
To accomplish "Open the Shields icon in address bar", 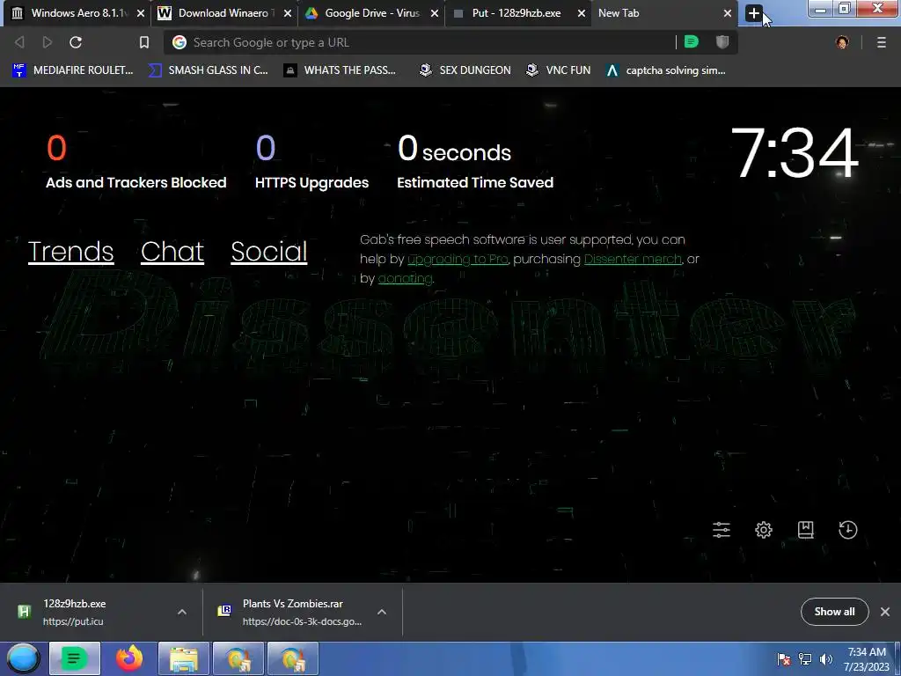I will tap(722, 41).
